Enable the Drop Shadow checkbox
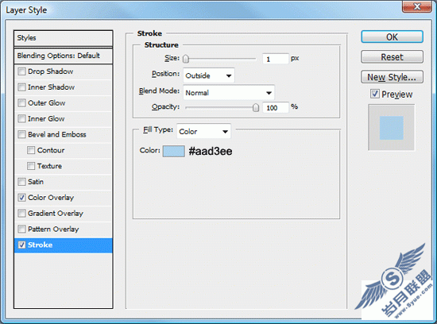This screenshot has height=324, width=437. (21, 71)
